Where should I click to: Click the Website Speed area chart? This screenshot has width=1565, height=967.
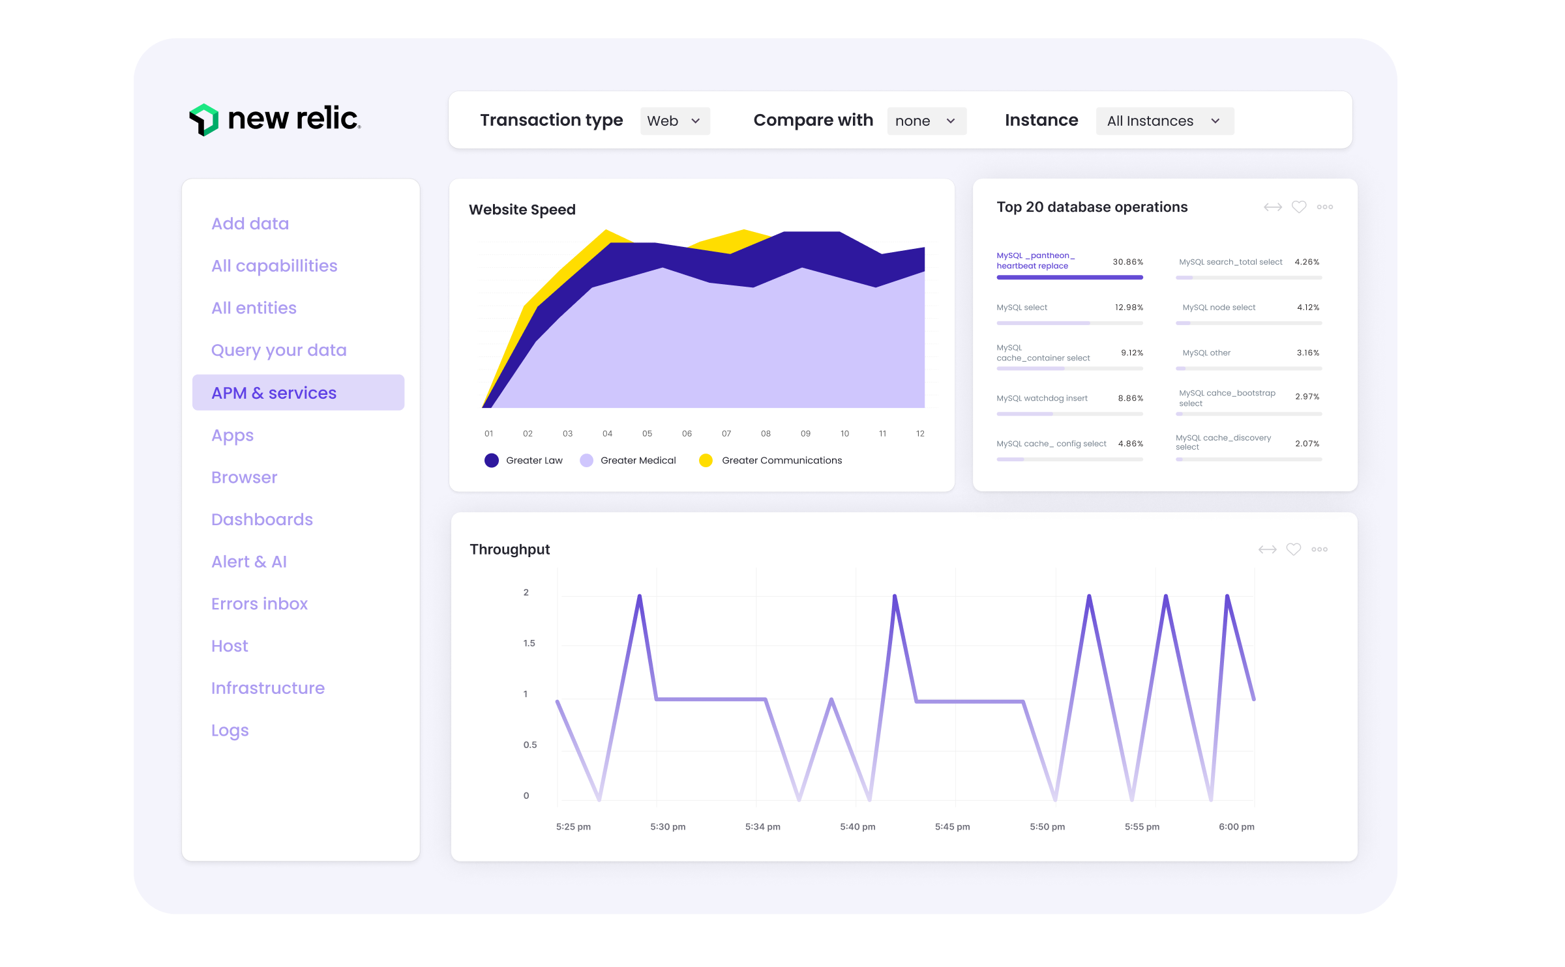tap(703, 319)
